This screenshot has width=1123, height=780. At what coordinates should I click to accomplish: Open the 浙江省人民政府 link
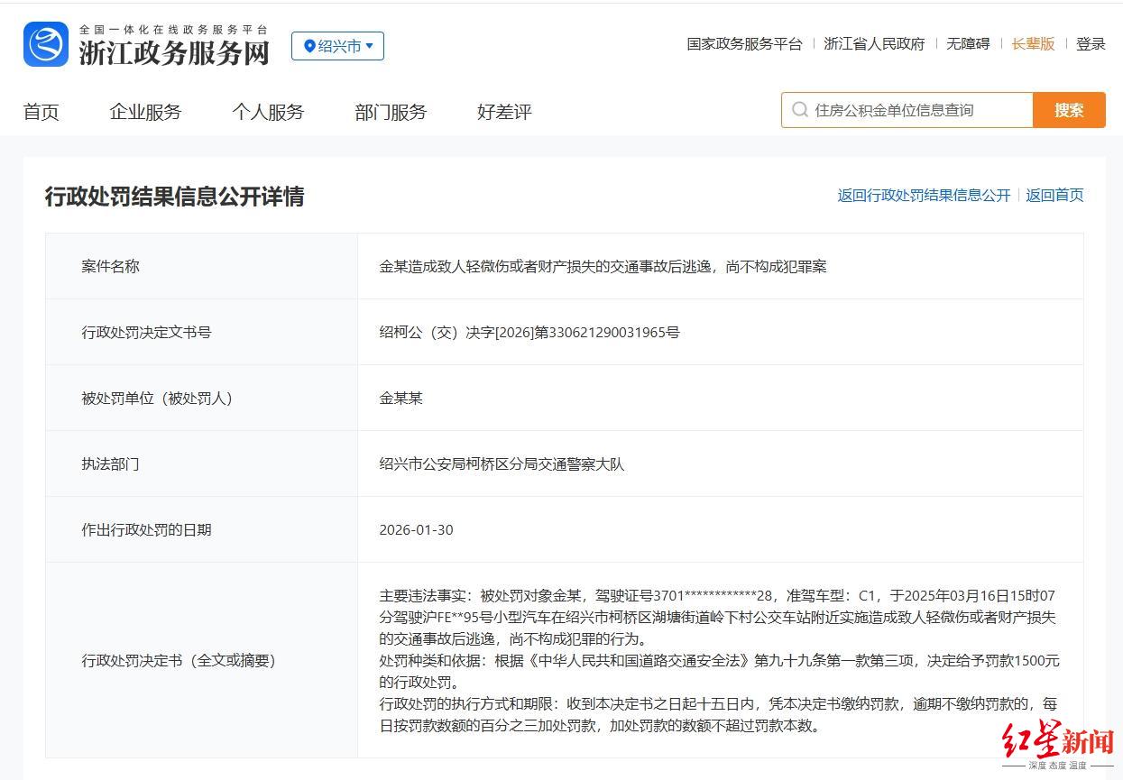click(874, 43)
